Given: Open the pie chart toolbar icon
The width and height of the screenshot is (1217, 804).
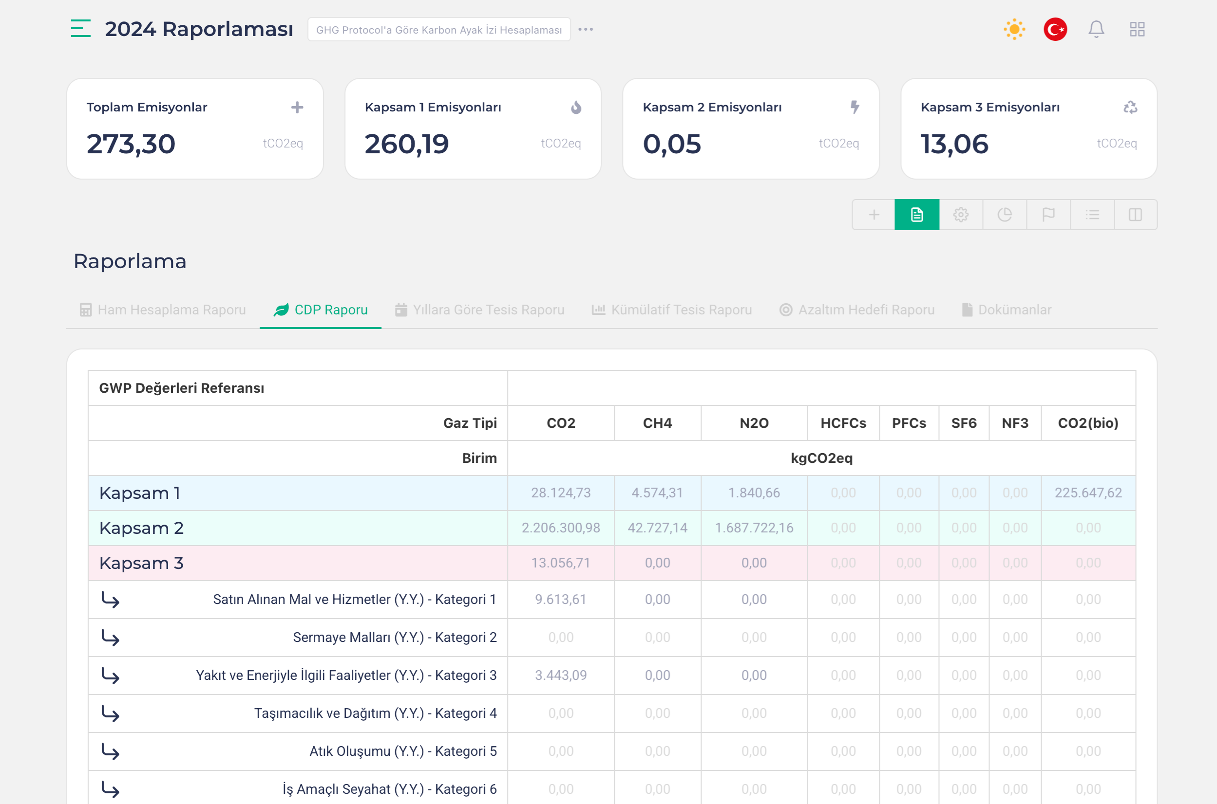Looking at the screenshot, I should [1005, 215].
